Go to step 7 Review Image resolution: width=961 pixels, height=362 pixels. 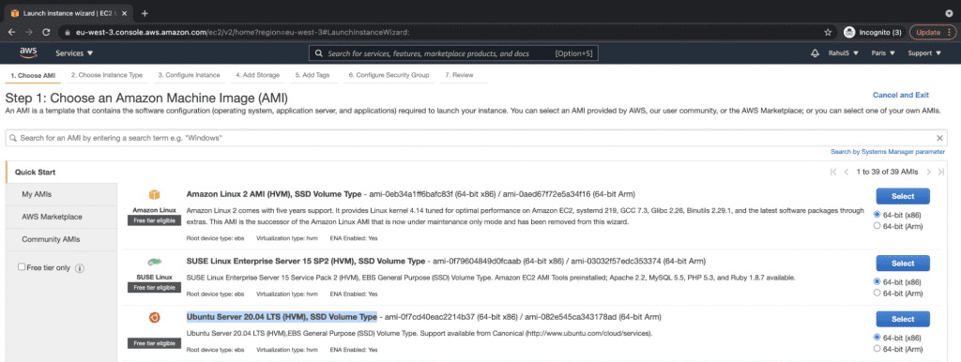coord(459,75)
